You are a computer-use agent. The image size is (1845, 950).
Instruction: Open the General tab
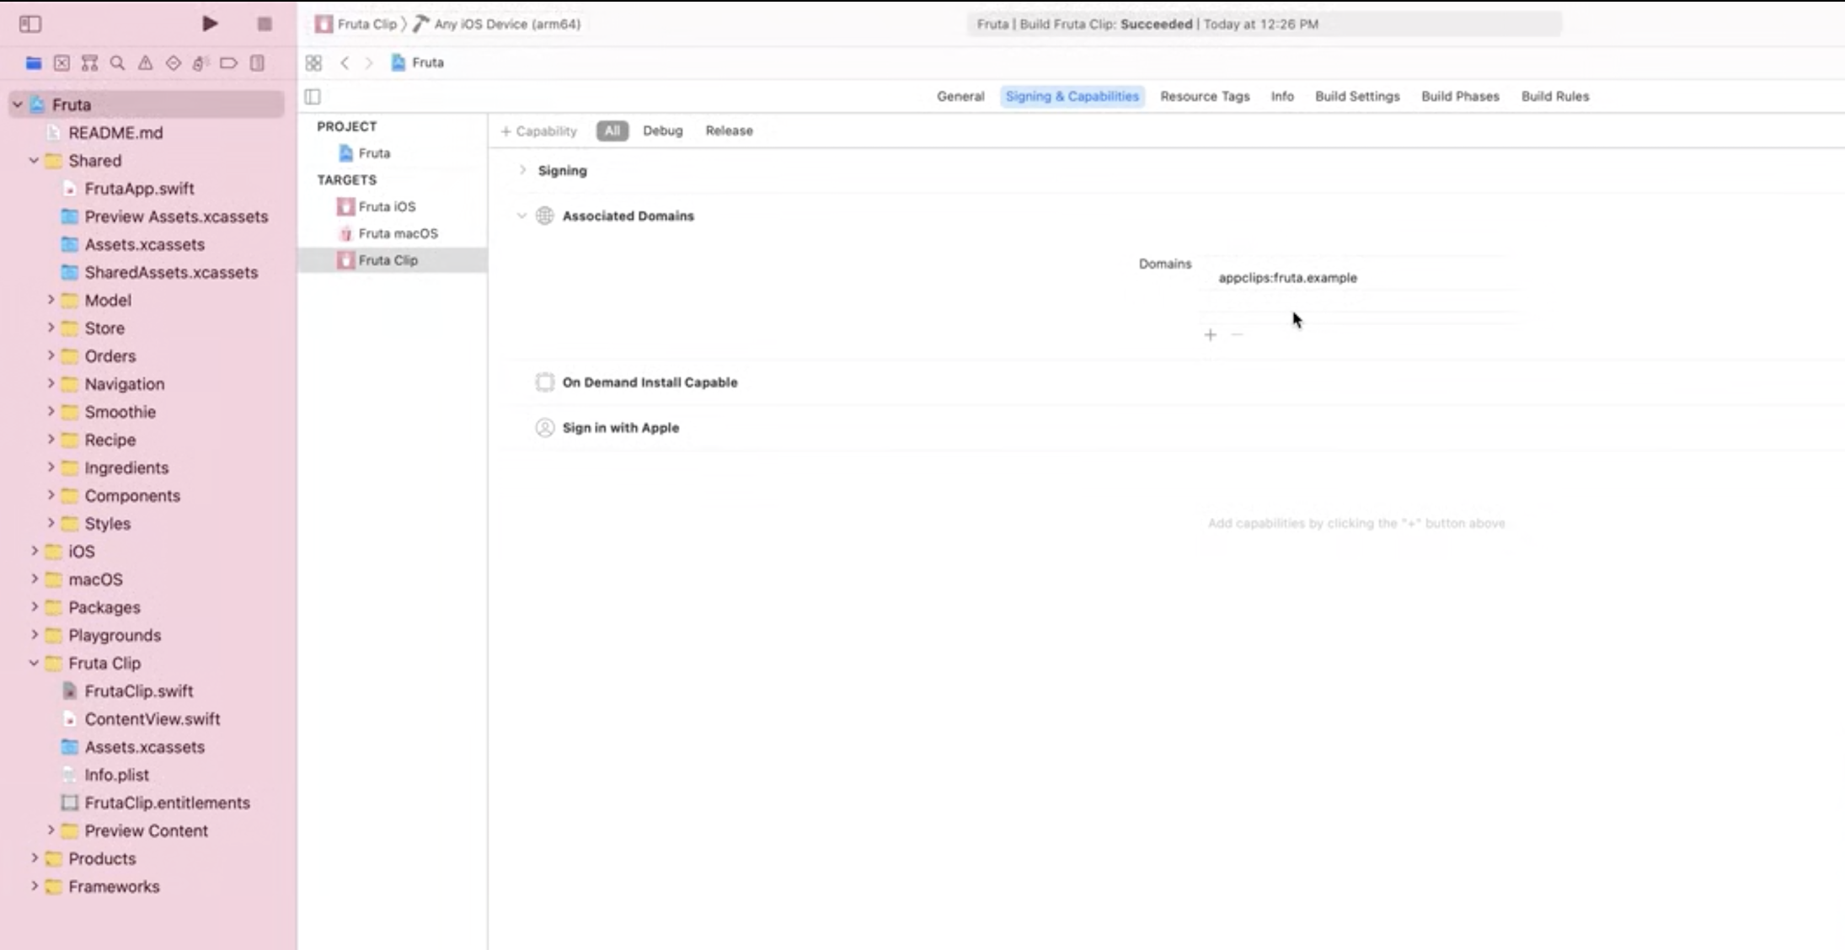960,96
